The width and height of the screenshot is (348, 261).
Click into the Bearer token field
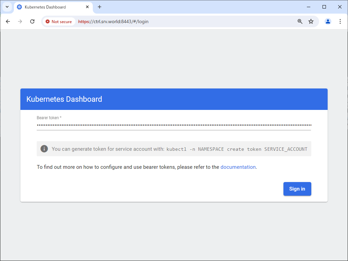174,125
